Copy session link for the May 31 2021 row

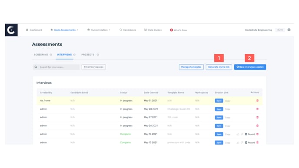coord(228,101)
